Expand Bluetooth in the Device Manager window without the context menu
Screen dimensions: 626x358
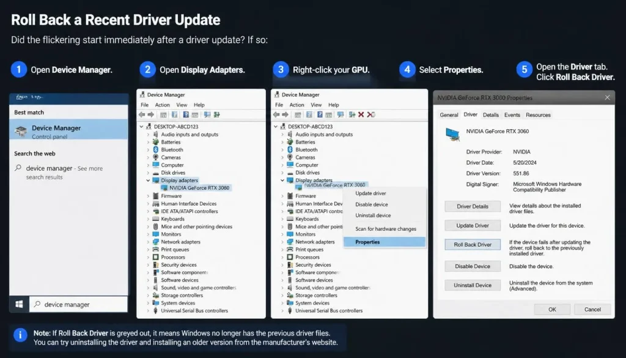[148, 149]
